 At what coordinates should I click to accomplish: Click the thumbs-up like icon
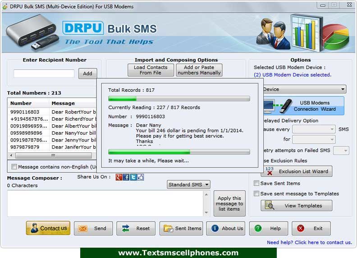[141, 177]
